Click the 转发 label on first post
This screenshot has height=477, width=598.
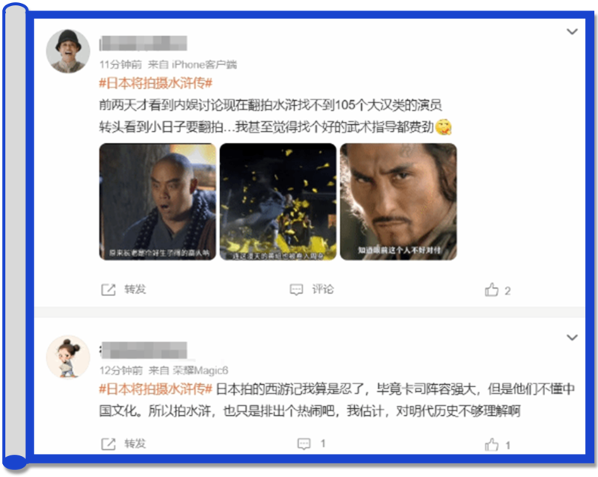tap(135, 289)
